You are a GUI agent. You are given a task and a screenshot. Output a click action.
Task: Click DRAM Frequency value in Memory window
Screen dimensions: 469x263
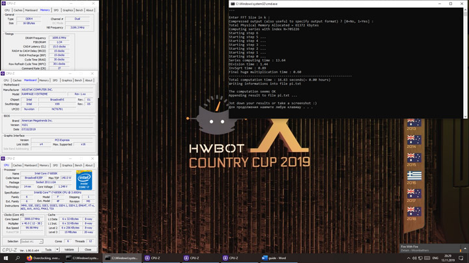(59, 38)
